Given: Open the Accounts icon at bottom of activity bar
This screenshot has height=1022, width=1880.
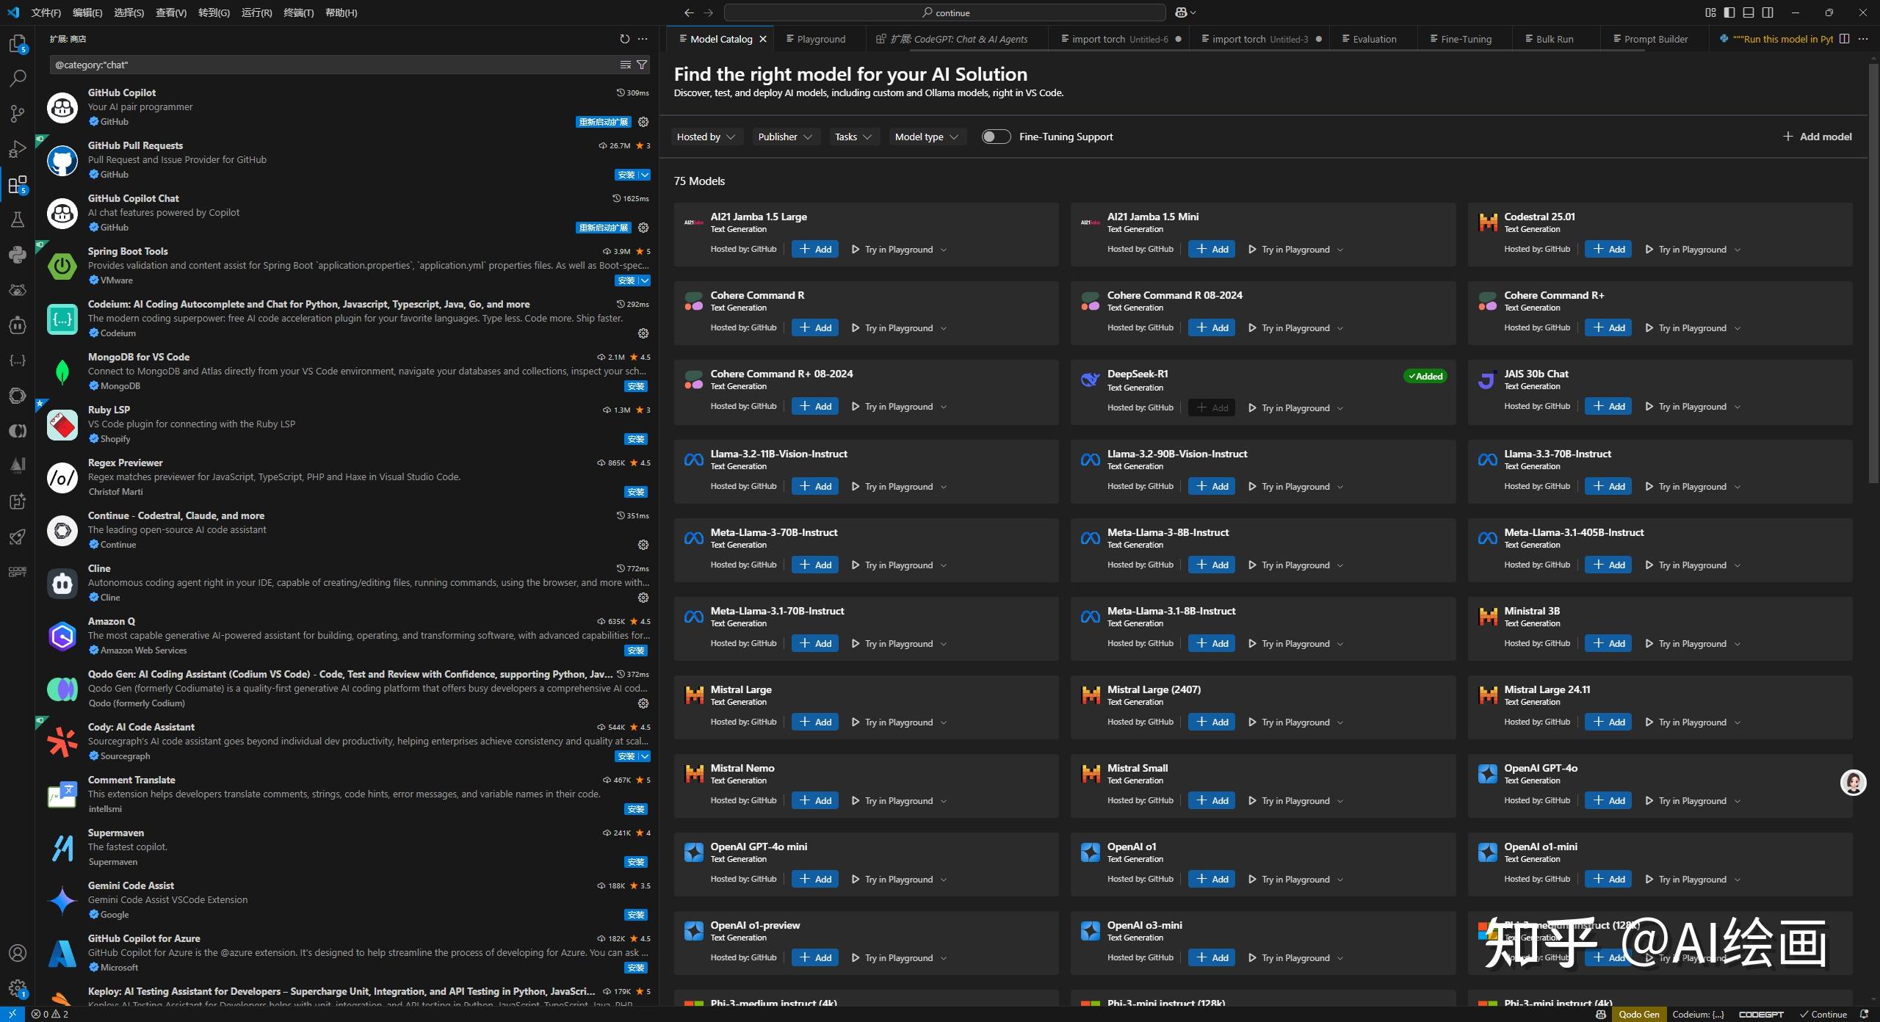Looking at the screenshot, I should (x=18, y=952).
